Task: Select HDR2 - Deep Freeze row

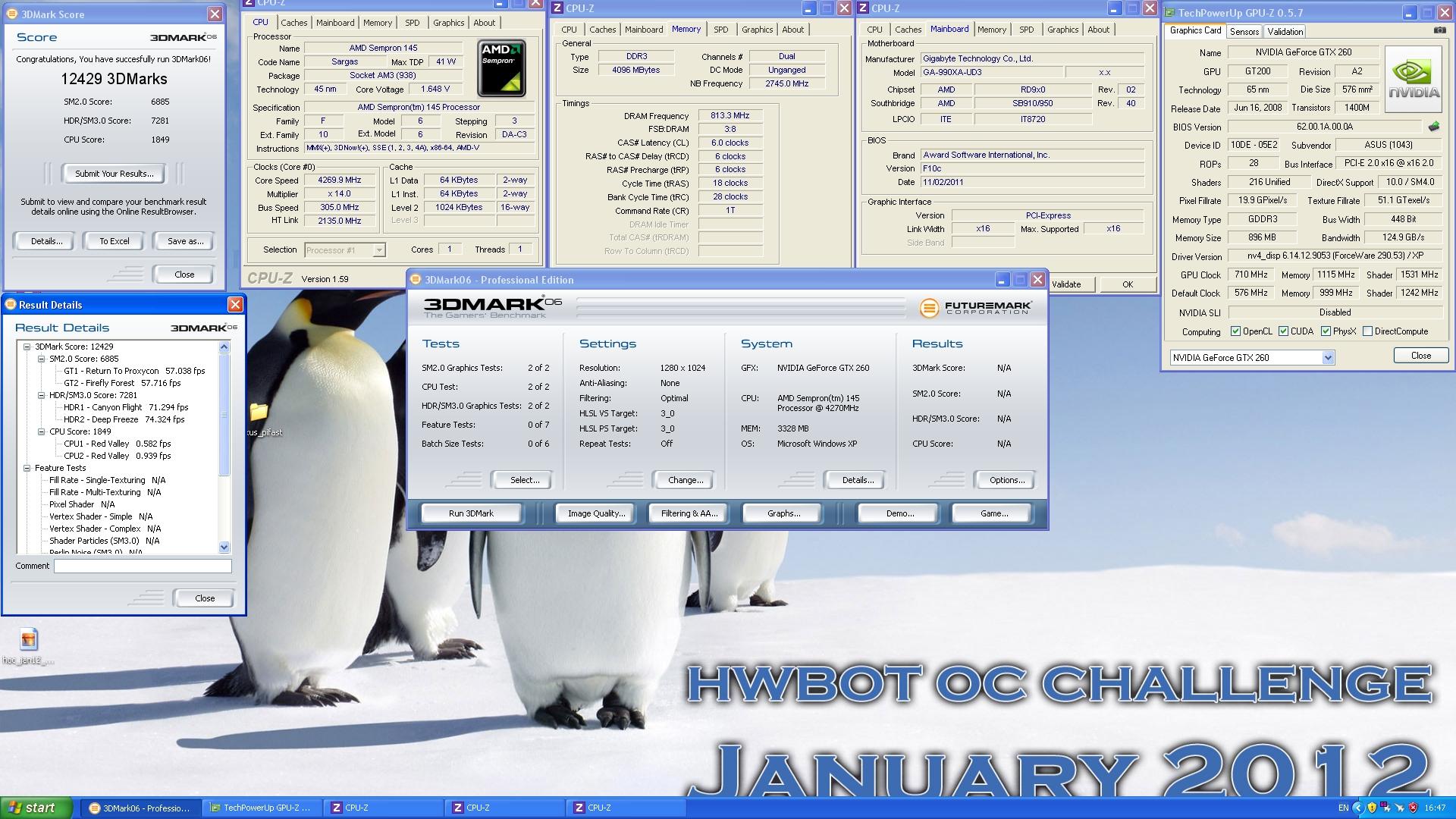Action: [124, 419]
